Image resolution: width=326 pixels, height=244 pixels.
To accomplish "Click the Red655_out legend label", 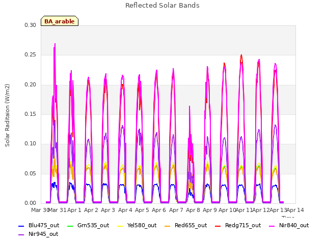I will [x=191, y=225].
